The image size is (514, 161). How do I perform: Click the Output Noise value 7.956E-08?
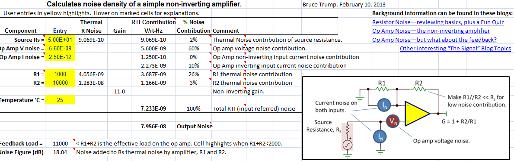[153, 126]
